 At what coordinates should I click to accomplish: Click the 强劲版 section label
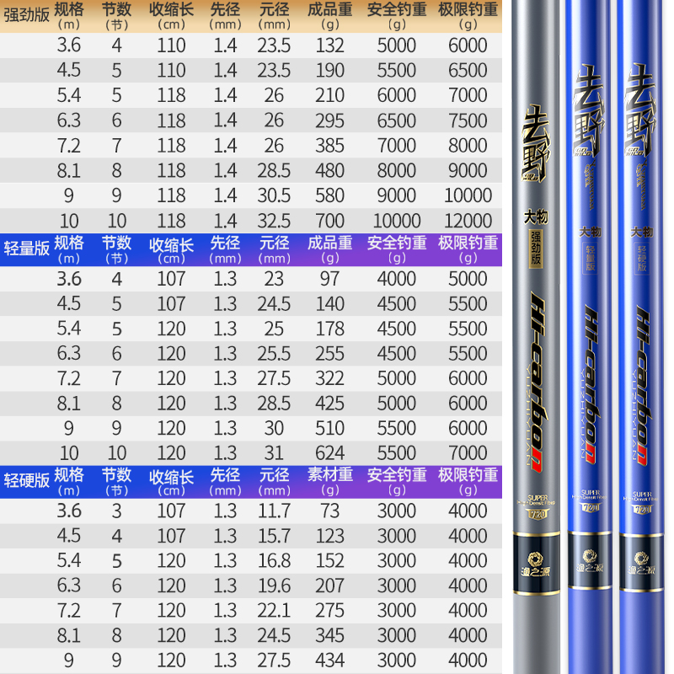tap(27, 14)
